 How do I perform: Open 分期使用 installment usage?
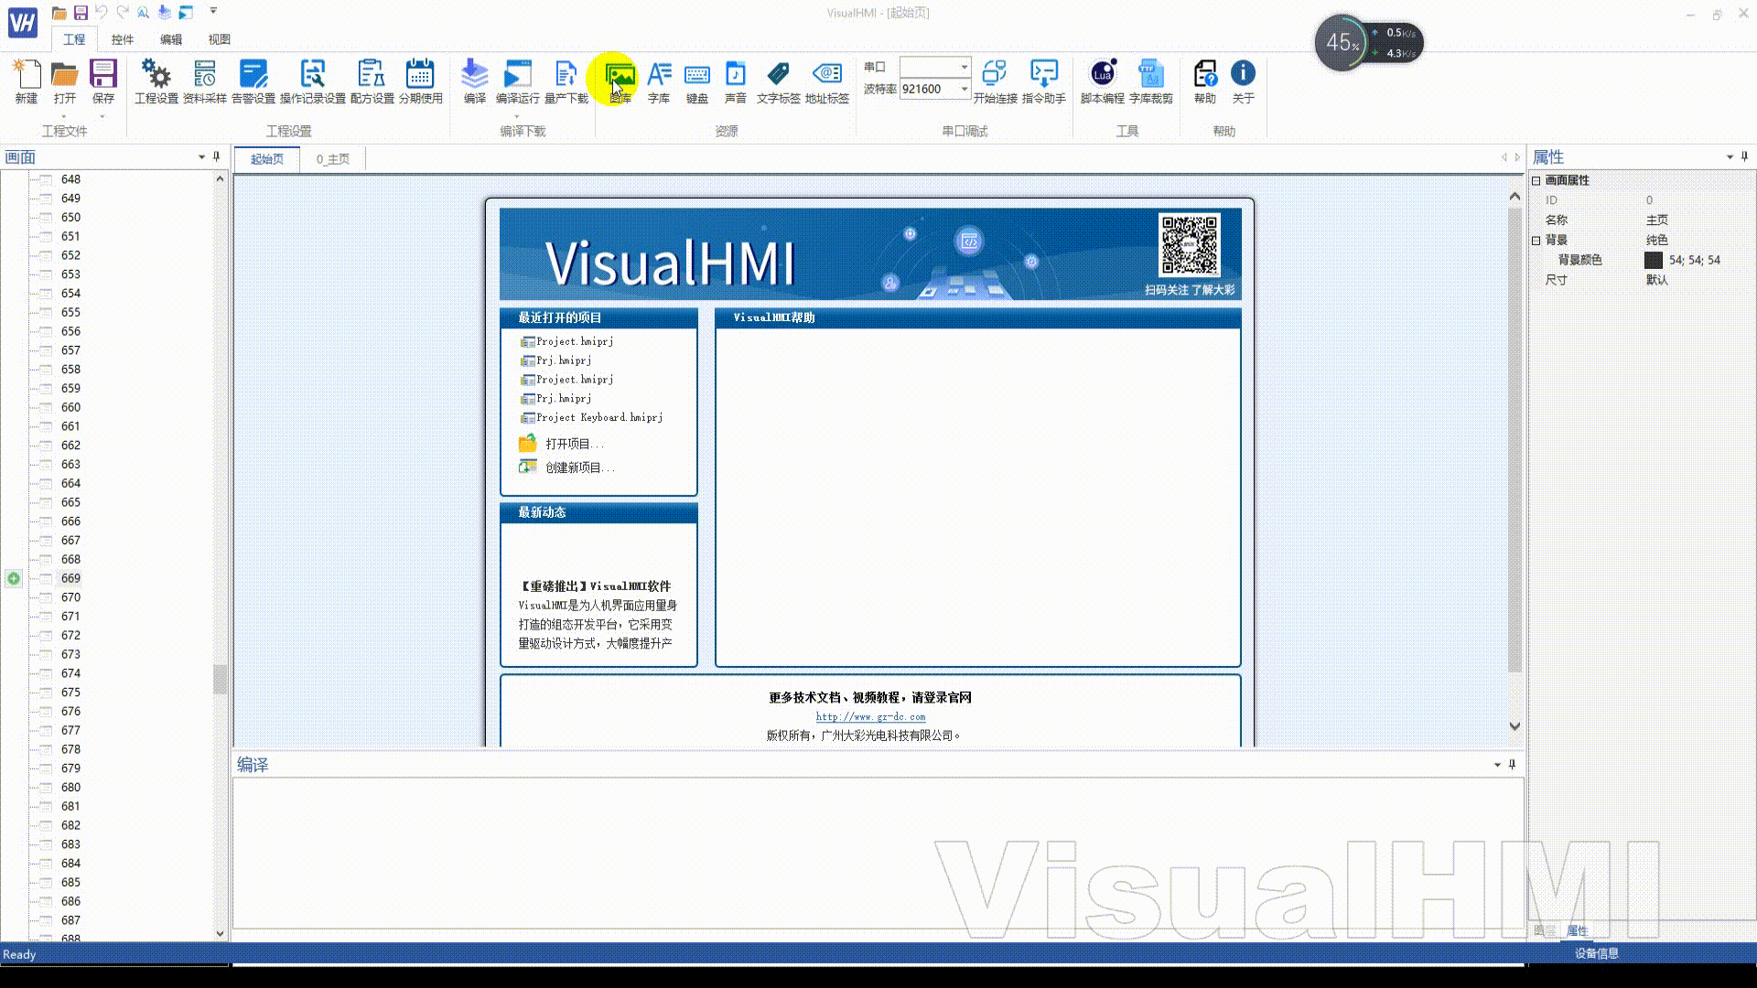coord(420,81)
